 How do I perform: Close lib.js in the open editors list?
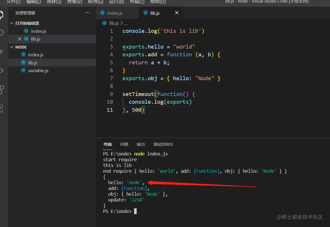[x=20, y=39]
